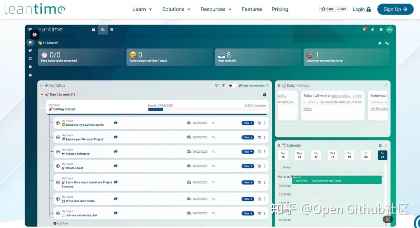The height and width of the screenshot is (228, 420).
Task: Click the clock icon in left sidebar
Action: click(x=30, y=67)
